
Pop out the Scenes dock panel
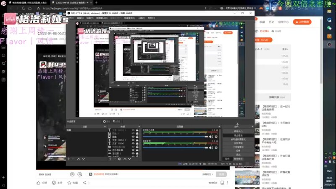105,127
